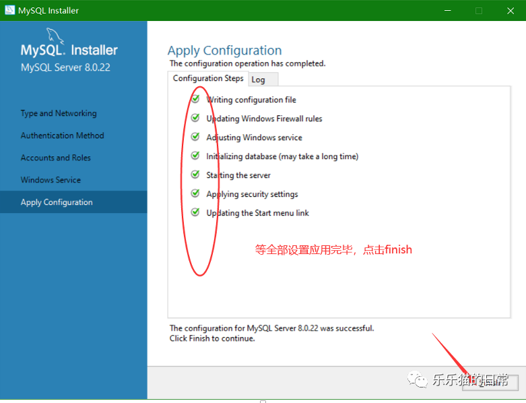Click 'The configuration operation has completed.' text
The height and width of the screenshot is (403, 526).
click(x=248, y=63)
